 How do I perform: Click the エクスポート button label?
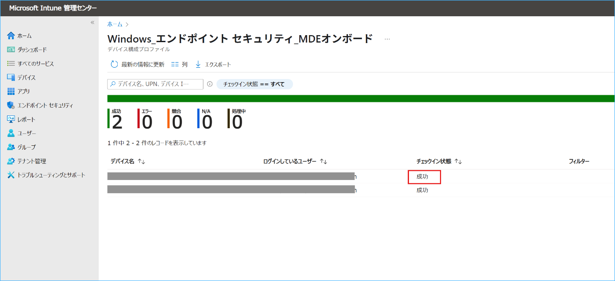tap(218, 65)
